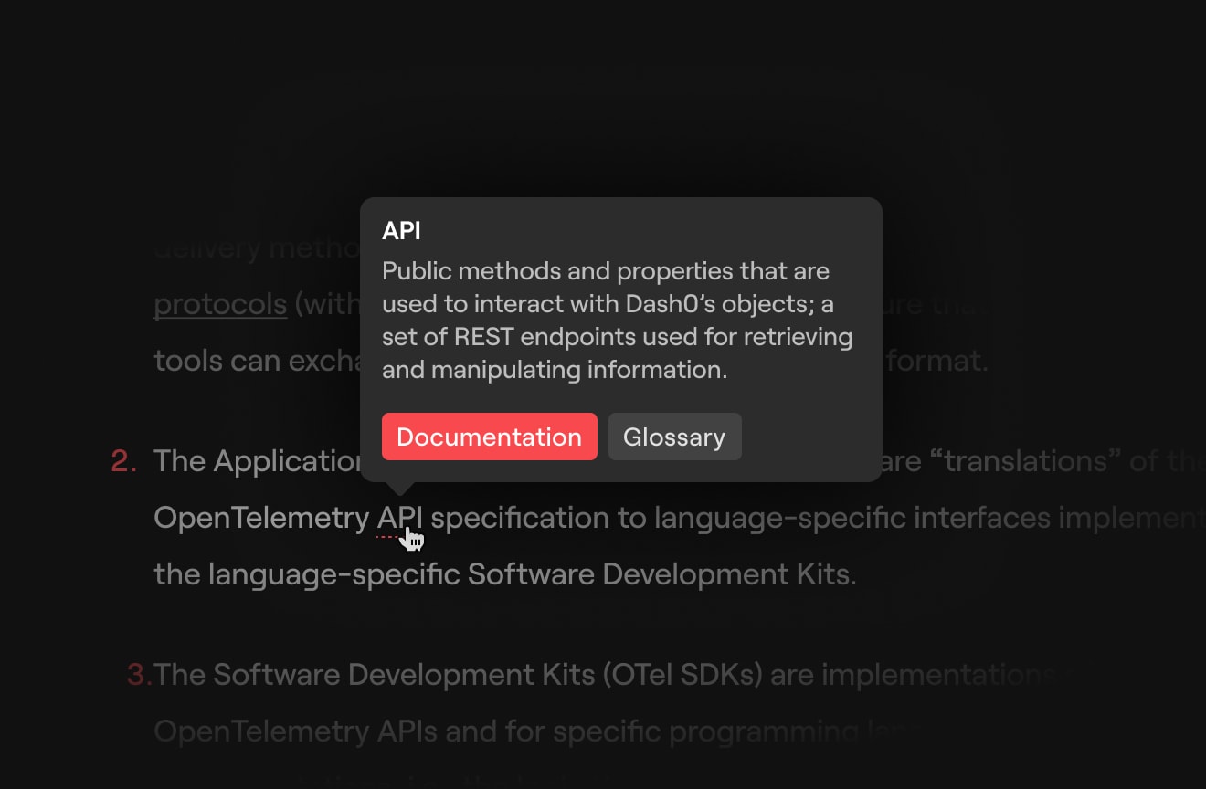Open the Glossary button in tooltip
Screen dimensions: 1206x789
coord(674,437)
